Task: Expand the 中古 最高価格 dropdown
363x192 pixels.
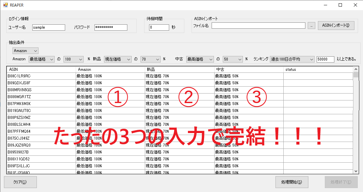Action: coord(200,59)
